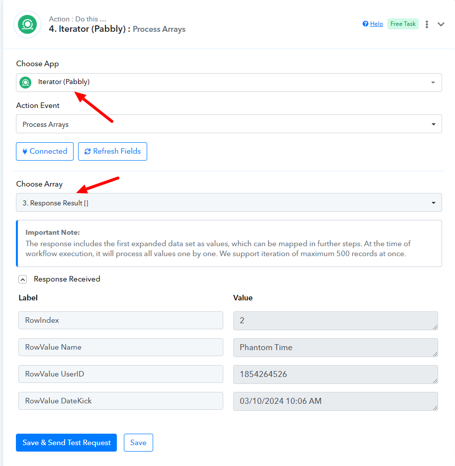
Task: Click the Free Task badge
Action: click(x=403, y=24)
